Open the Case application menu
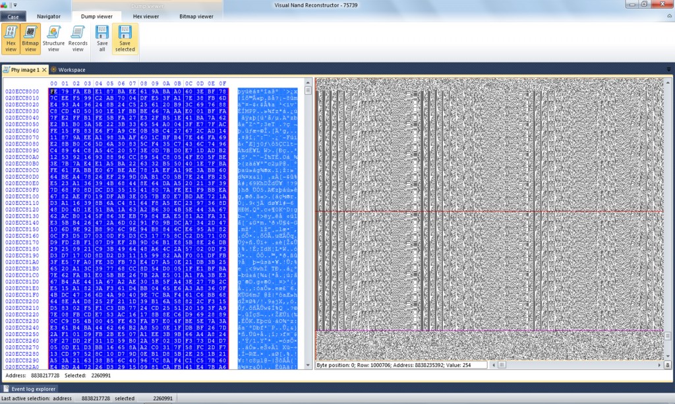Screen dimensions: 675x404 [13, 16]
